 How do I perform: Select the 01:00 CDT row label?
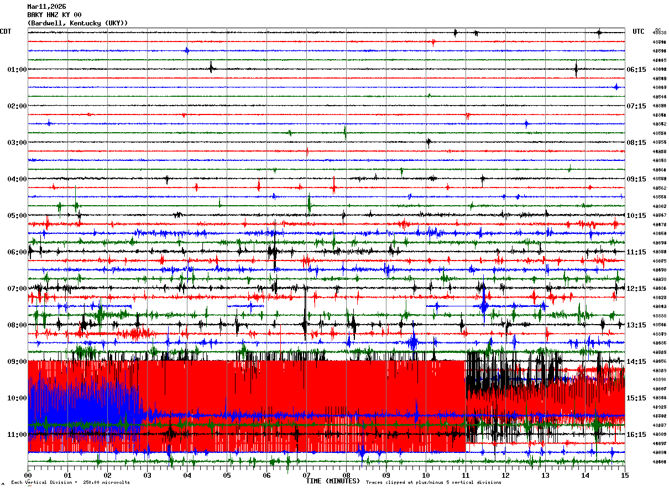coord(17,70)
